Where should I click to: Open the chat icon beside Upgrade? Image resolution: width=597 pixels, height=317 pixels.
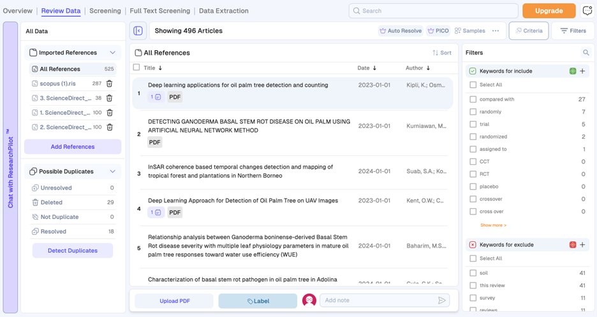[x=587, y=11]
